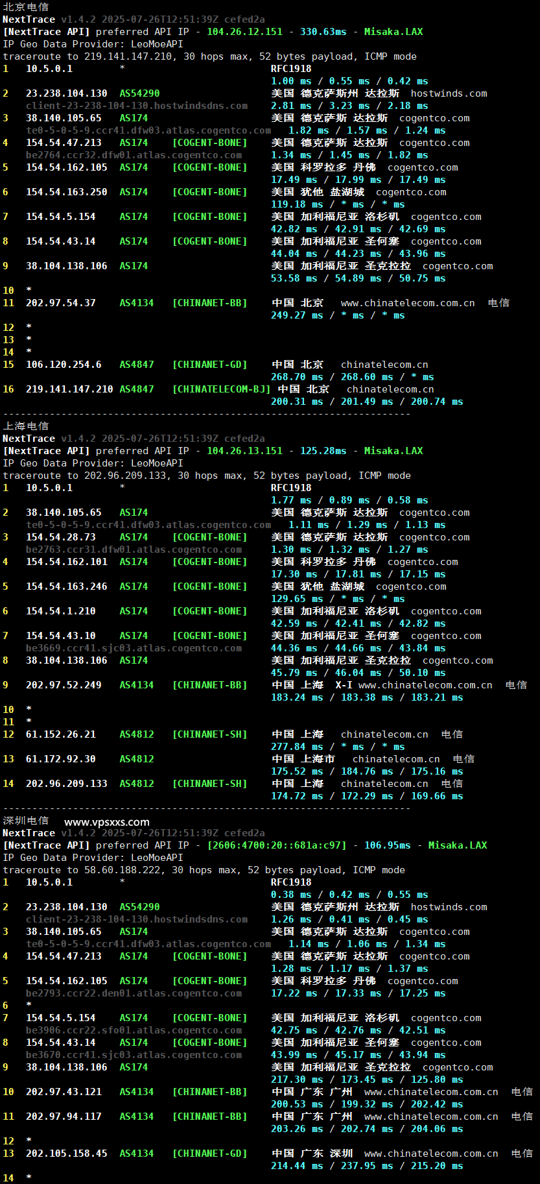Click the 45.17 ms value

[x=358, y=1055]
